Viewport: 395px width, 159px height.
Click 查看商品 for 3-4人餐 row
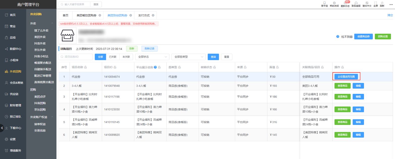point(343,86)
